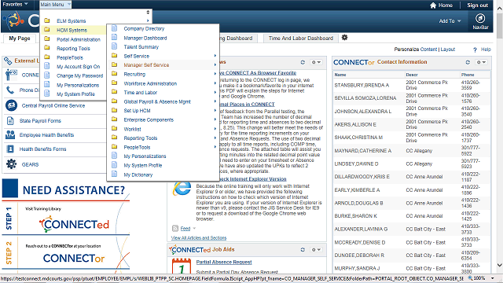Click the Layout link
The height and width of the screenshot is (283, 503).
tap(447, 49)
